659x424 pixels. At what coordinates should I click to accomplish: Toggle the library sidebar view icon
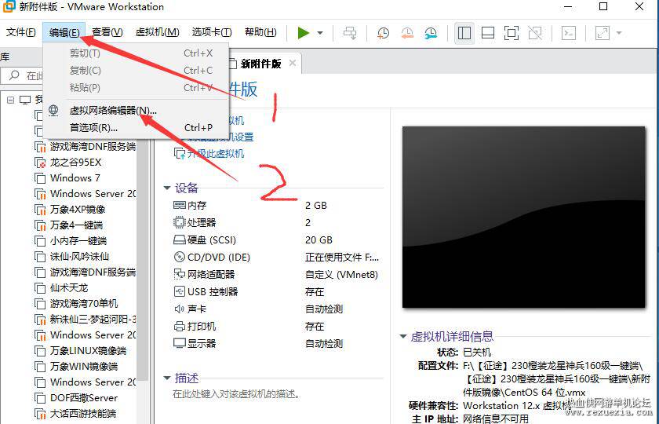(x=464, y=33)
